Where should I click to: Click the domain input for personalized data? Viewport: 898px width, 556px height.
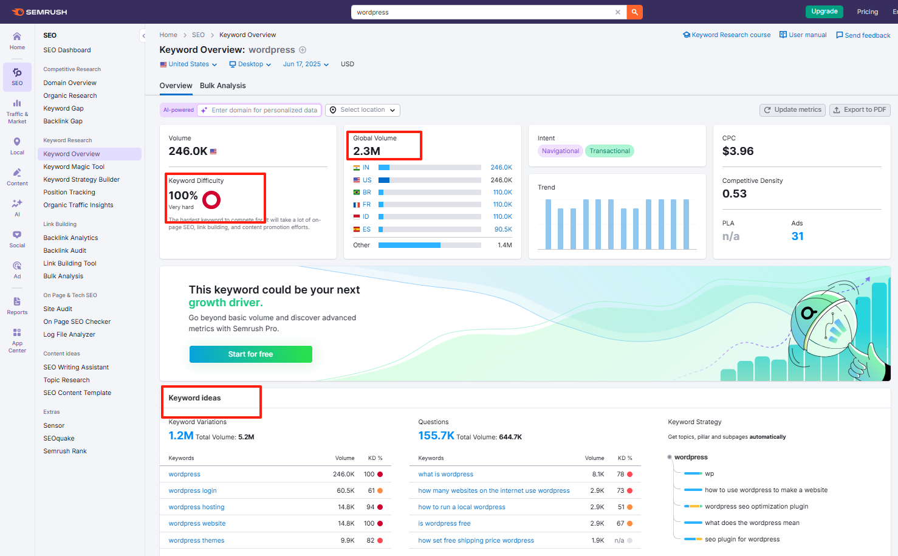click(x=264, y=110)
